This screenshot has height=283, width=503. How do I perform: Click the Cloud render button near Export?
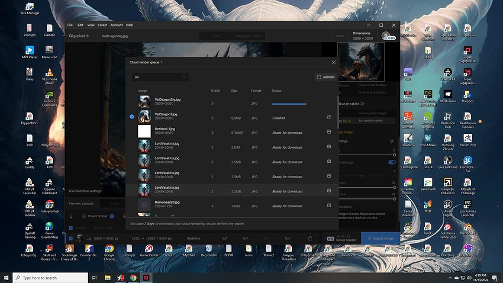click(x=341, y=239)
